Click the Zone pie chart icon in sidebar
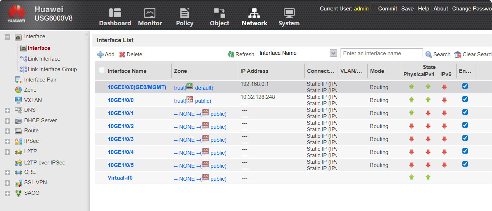 pyautogui.click(x=18, y=90)
